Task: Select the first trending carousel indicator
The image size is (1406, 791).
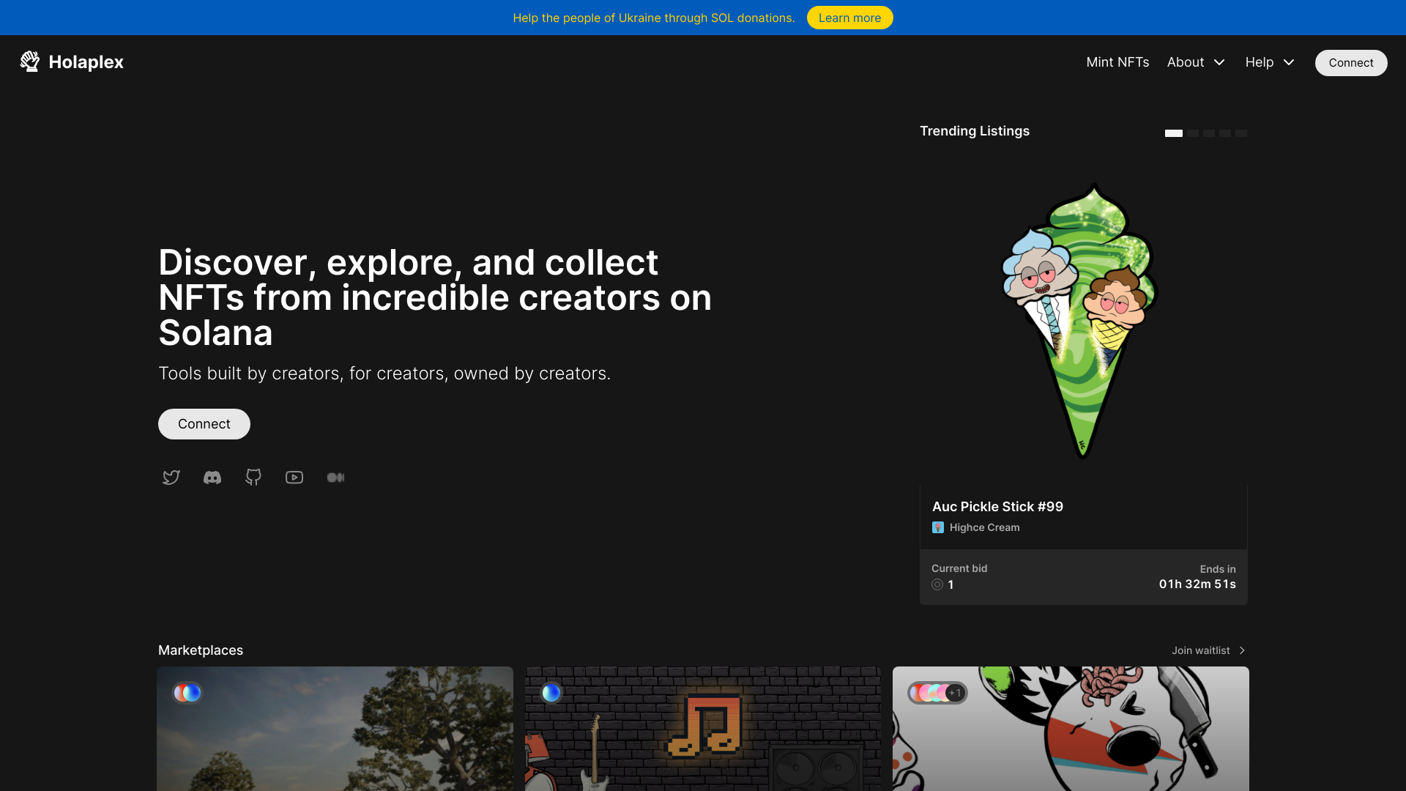Action: click(1174, 133)
